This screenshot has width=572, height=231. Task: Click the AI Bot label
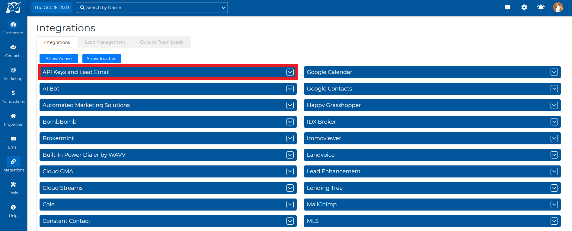[51, 89]
